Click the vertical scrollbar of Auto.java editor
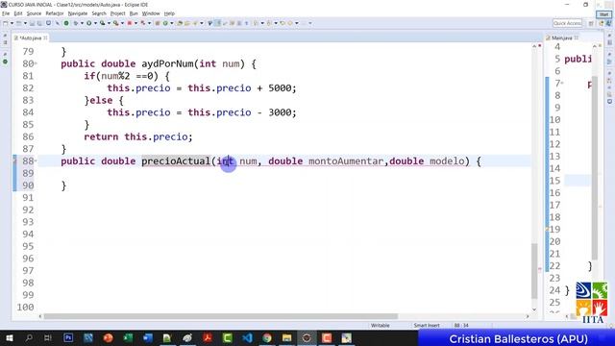This screenshot has width=615, height=346. pyautogui.click(x=534, y=271)
